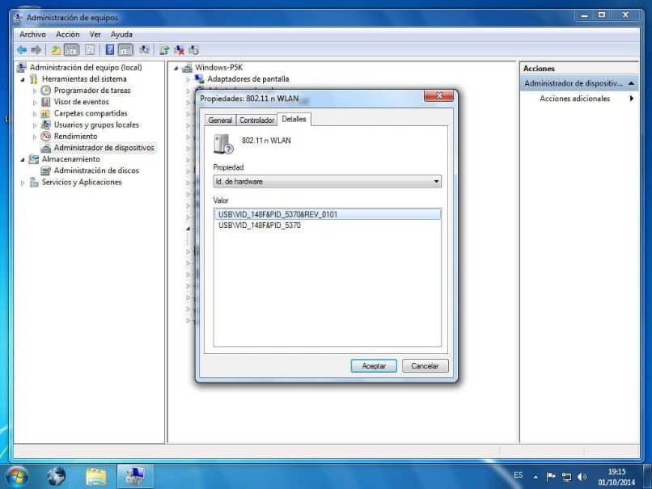Select Visor de eventos in tree
This screenshot has height=489, width=652.
pos(81,102)
